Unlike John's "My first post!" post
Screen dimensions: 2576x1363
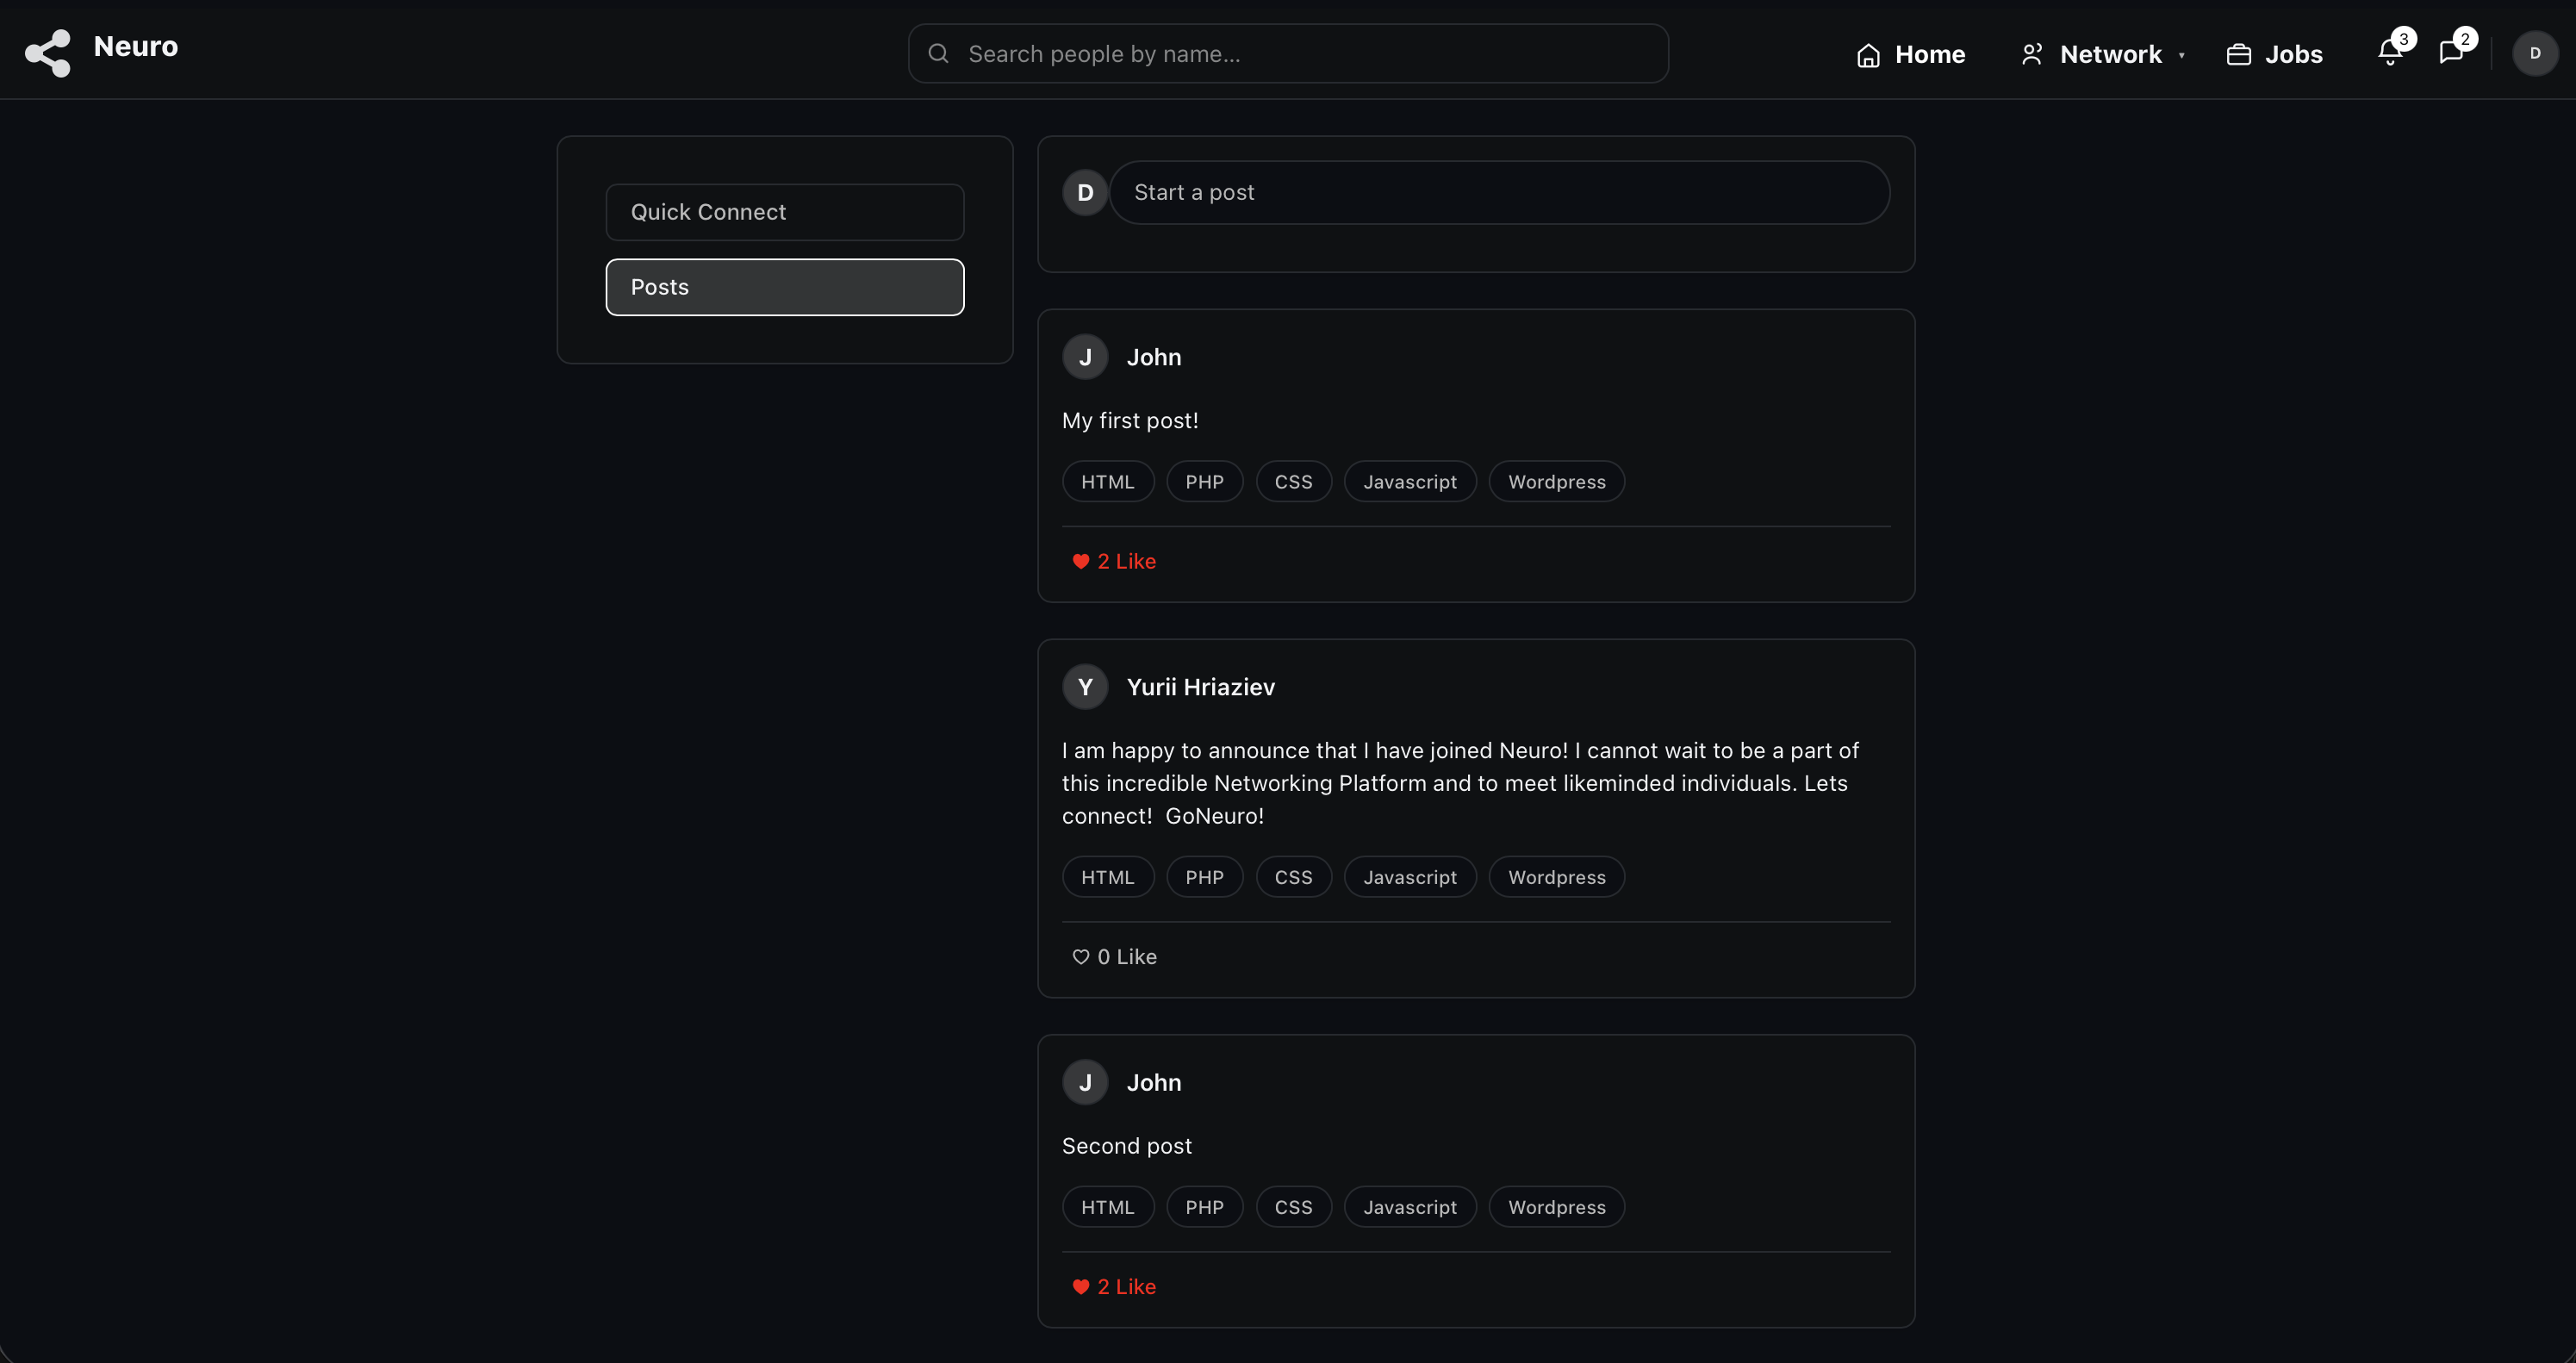(x=1114, y=562)
